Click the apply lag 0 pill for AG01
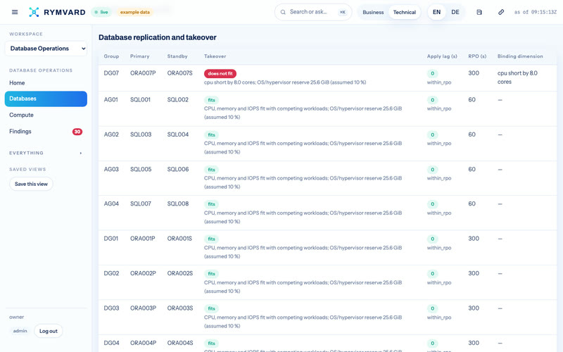Screen dimensions: 563x352 [432, 100]
